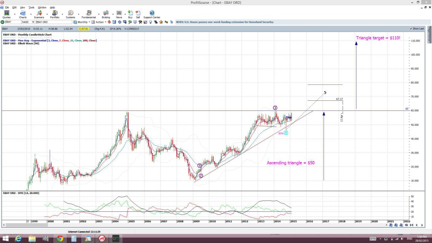Click the on-screen keyboard tray icon
This screenshot has height=243, width=432.
tap(373, 239)
